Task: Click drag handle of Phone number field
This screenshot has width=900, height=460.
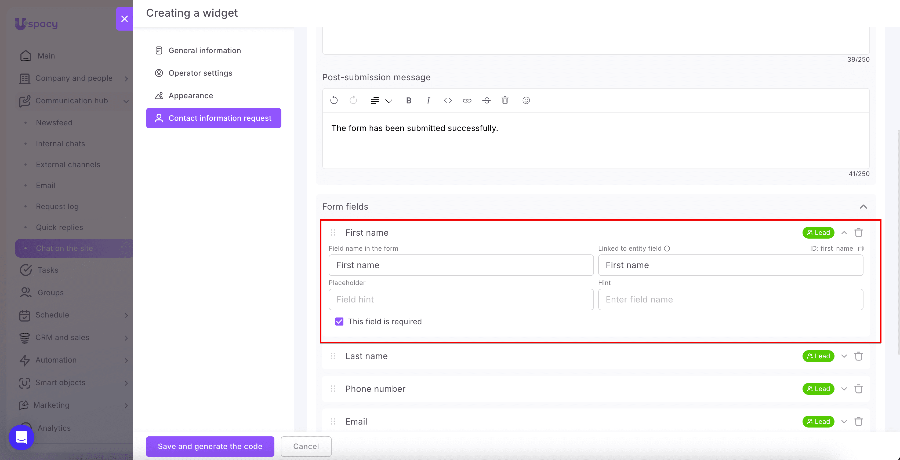Action: (333, 389)
